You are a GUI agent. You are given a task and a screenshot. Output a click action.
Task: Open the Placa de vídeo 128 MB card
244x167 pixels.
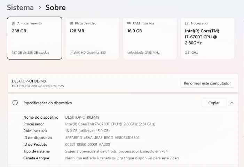92,38
